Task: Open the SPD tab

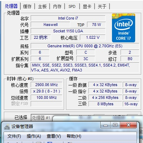Action: [72, 6]
